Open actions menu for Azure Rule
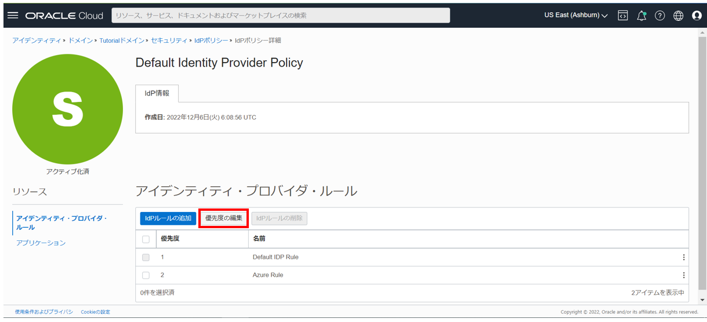Screen dimensions: 707x322 [x=683, y=275]
